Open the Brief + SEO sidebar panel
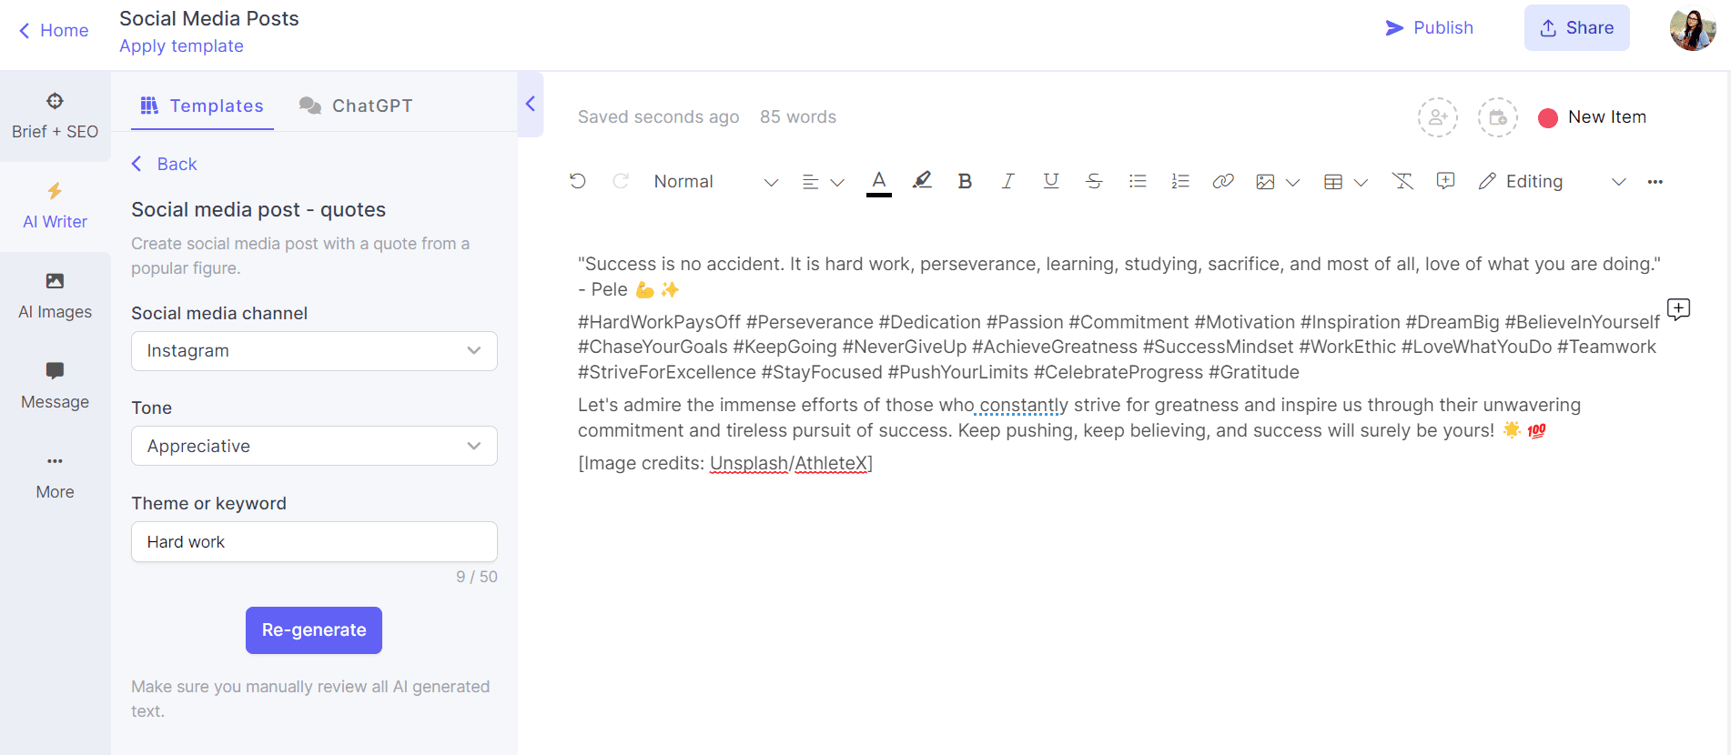The height and width of the screenshot is (755, 1731). (56, 116)
